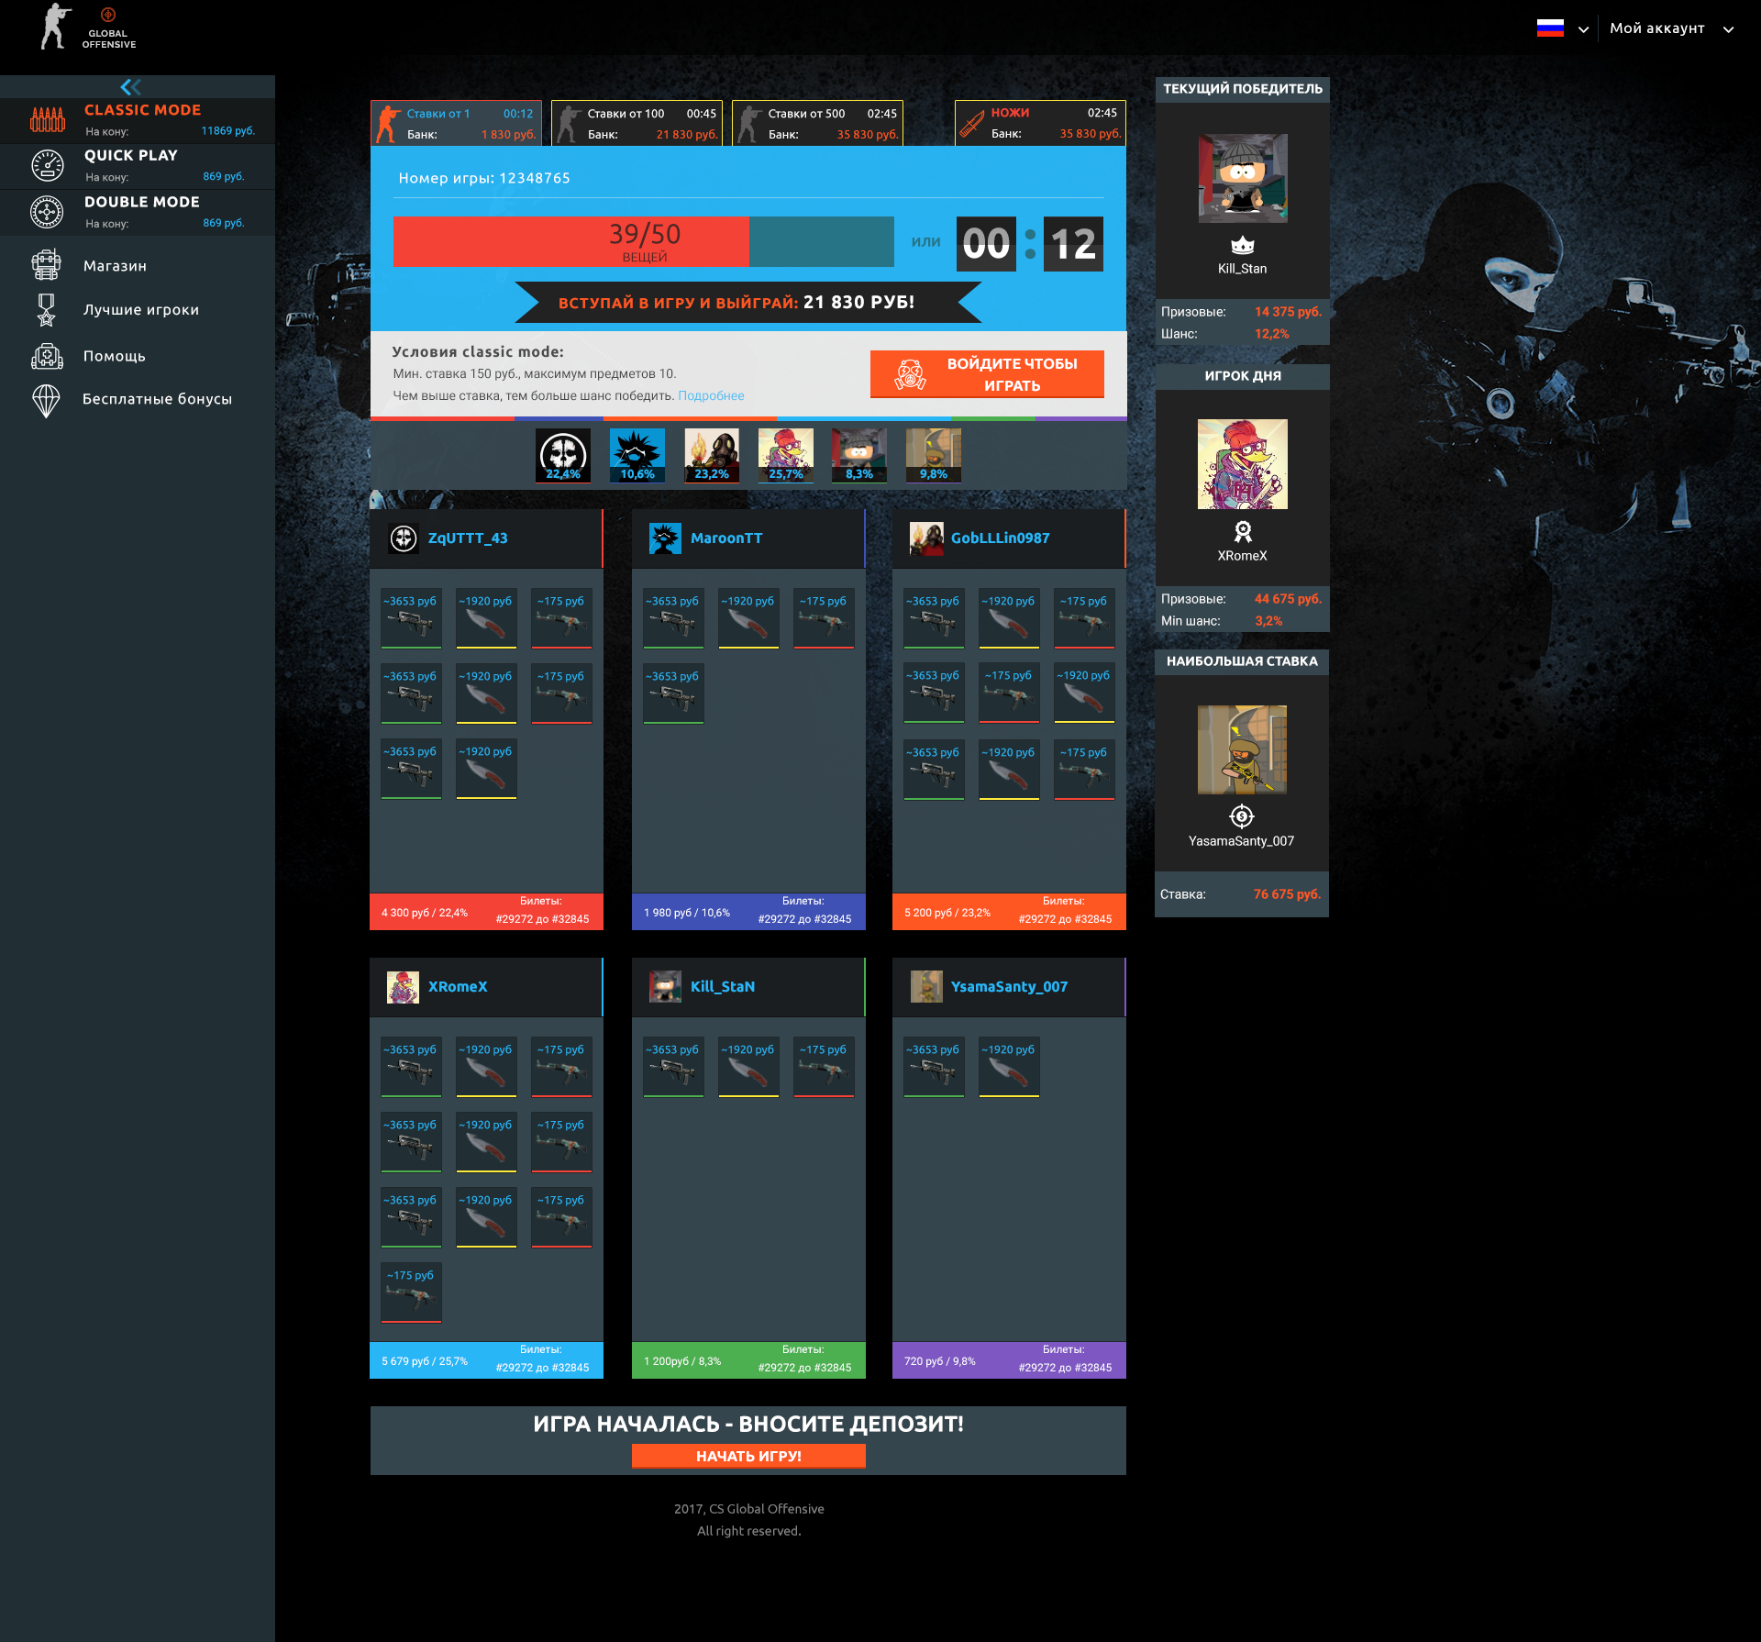
Task: Click the knife item worth ~1920 руб in ZqUTTT_43's bet
Action: [485, 617]
